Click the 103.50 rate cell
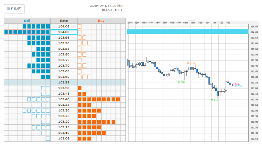 tap(64, 88)
